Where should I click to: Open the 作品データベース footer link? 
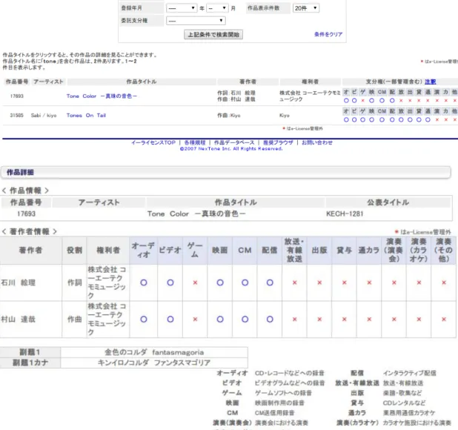tap(234, 142)
